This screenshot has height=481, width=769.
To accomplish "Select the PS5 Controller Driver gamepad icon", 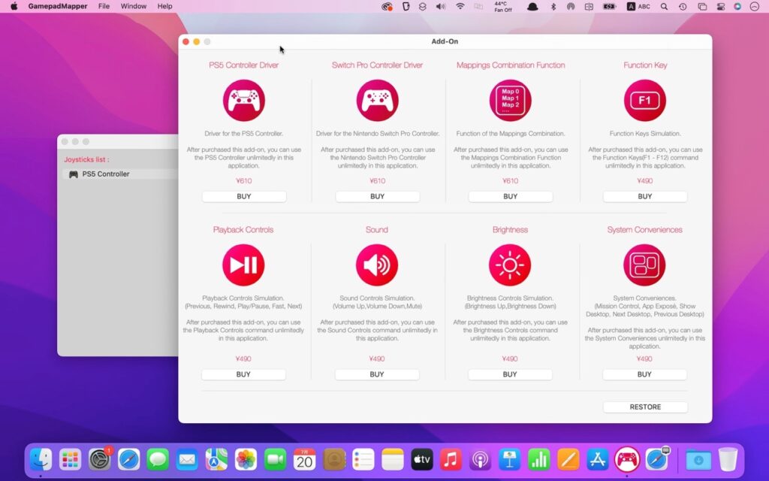I will click(243, 100).
